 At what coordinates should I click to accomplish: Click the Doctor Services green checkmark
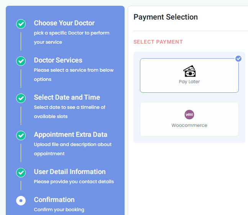click(21, 61)
